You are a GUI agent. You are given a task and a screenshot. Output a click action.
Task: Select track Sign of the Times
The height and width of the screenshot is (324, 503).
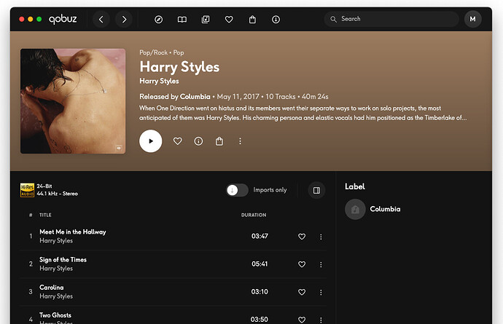click(63, 260)
